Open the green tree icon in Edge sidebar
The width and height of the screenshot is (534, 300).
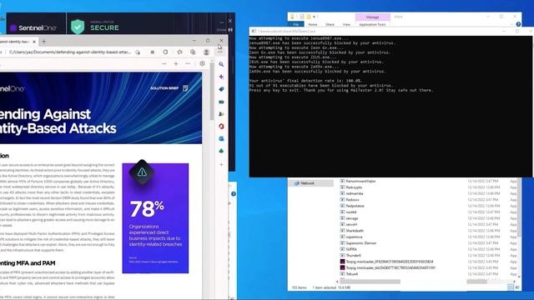(x=221, y=151)
